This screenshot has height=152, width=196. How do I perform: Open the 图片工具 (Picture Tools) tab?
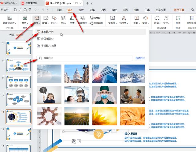click(x=179, y=10)
